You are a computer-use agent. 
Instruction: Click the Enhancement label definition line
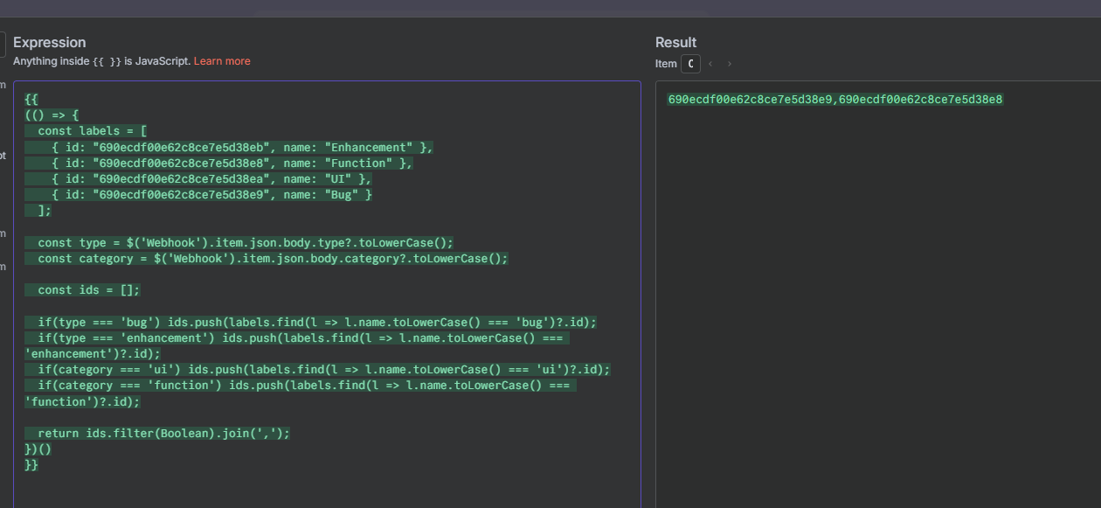pyautogui.click(x=241, y=148)
